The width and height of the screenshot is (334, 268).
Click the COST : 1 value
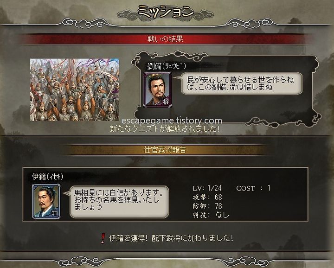[x=253, y=188]
